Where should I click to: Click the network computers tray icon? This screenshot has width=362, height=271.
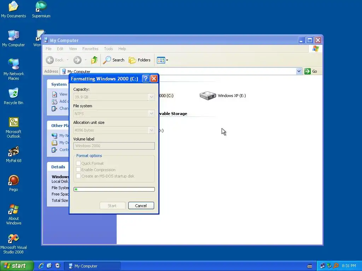[322, 266]
